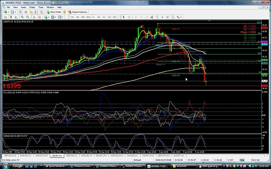Viewport: 271px width, 169px height.
Task: Switch to the EURJPY,M5 chart tab
Action: pos(101,156)
